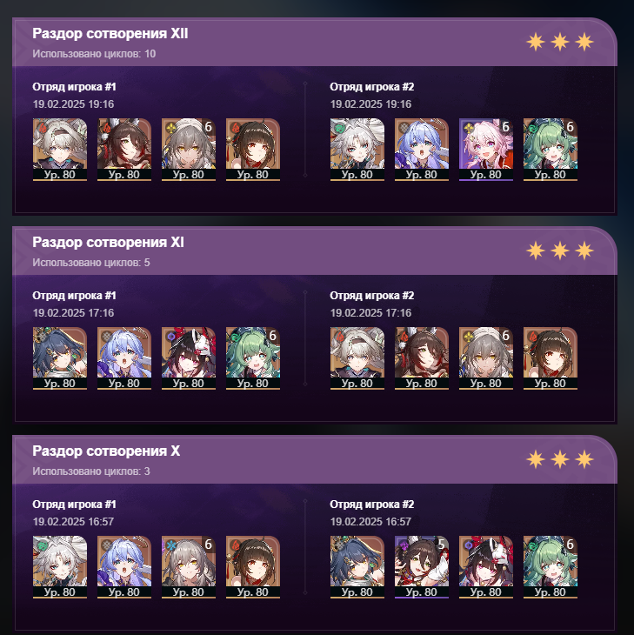Select pink-haired character in Раздор сотворения XII squad #2
This screenshot has width=634, height=635.
tap(486, 150)
